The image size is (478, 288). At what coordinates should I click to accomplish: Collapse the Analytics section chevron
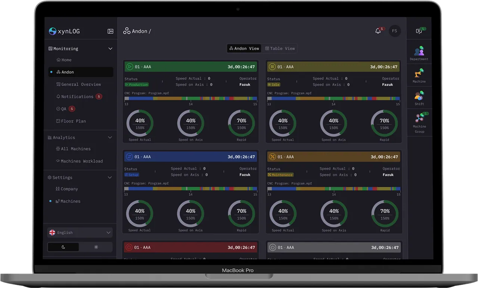pyautogui.click(x=110, y=137)
